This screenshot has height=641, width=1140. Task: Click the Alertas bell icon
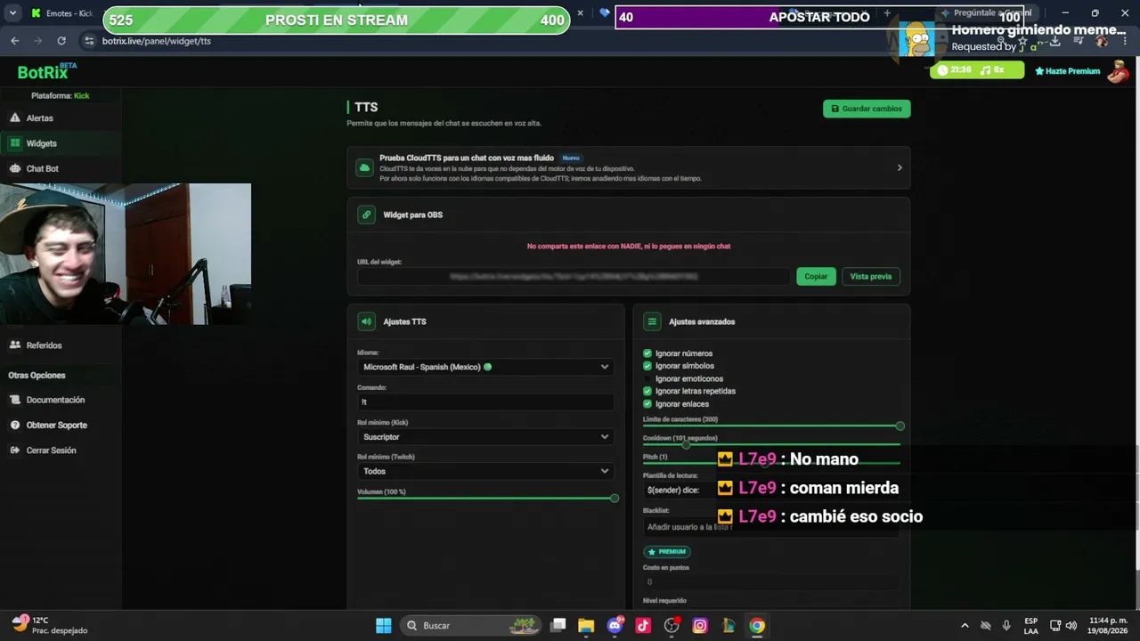pos(15,118)
